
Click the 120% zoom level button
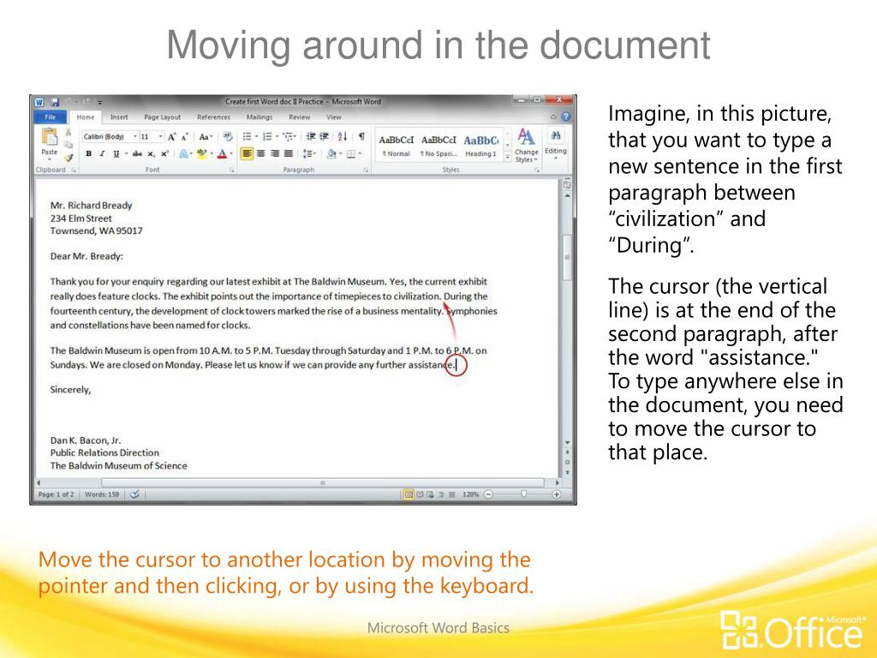click(471, 494)
